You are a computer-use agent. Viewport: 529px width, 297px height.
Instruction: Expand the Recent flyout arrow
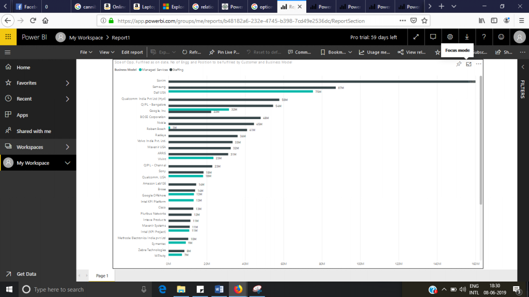[x=68, y=99]
